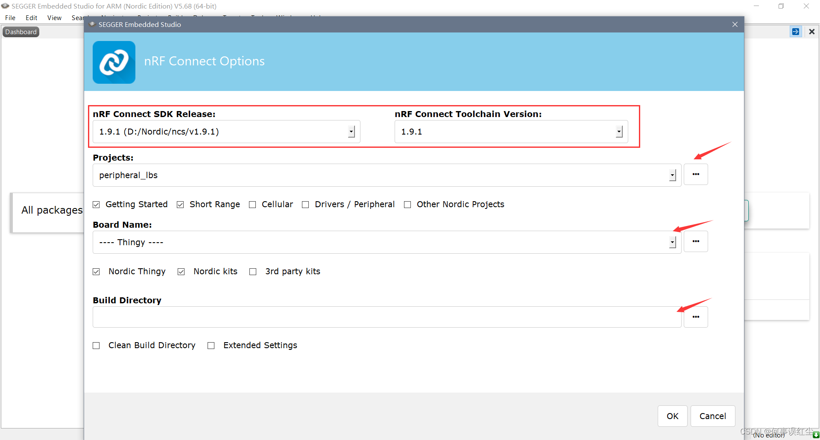The image size is (820, 440).
Task: Switch to the Dashboard tab
Action: (x=21, y=32)
